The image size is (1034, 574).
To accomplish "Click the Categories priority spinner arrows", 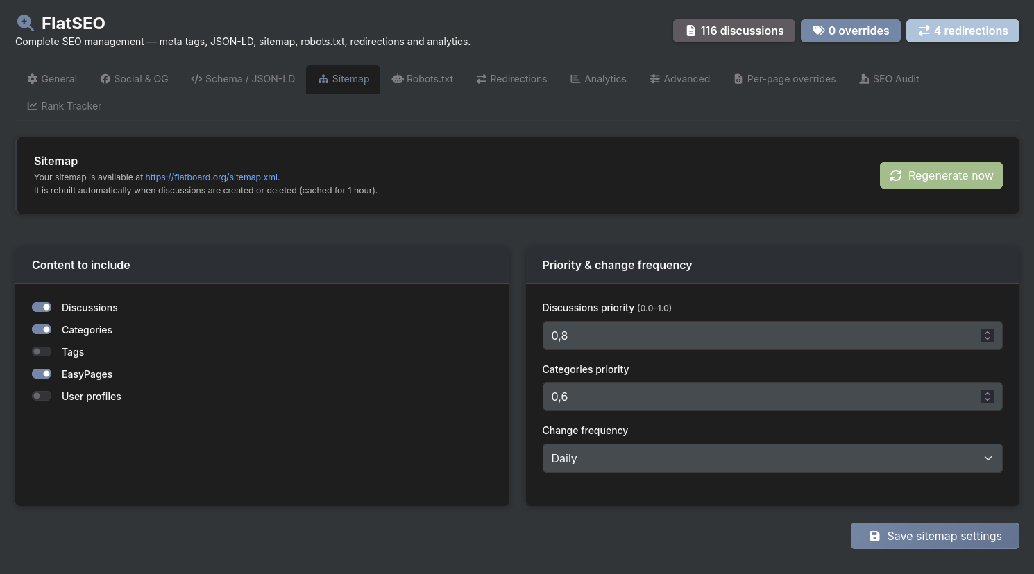I will pos(988,397).
